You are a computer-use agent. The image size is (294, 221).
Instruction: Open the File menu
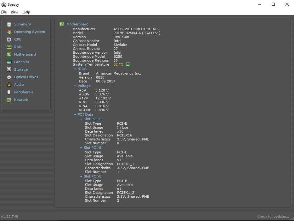click(x=4, y=12)
